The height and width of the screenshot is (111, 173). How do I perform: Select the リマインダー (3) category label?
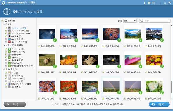18,79
